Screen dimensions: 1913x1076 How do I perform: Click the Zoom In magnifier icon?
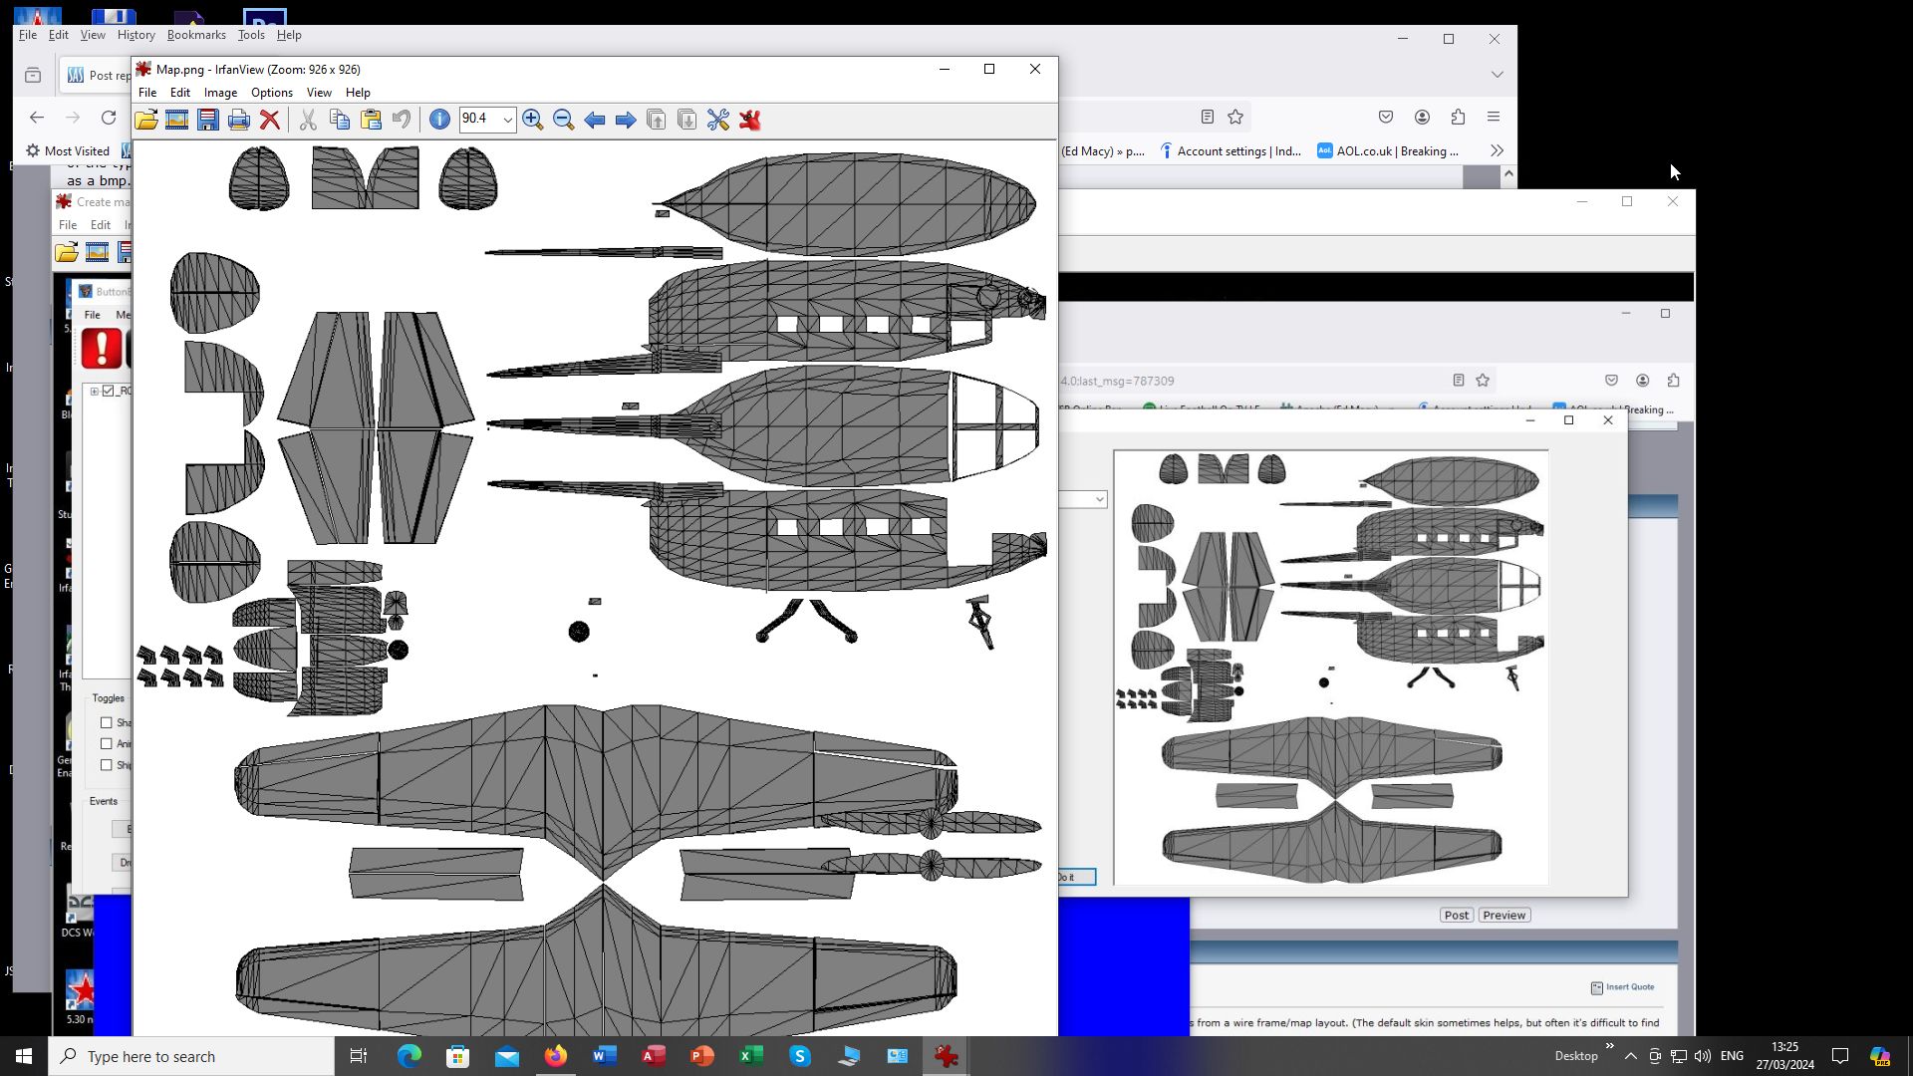coord(533,120)
